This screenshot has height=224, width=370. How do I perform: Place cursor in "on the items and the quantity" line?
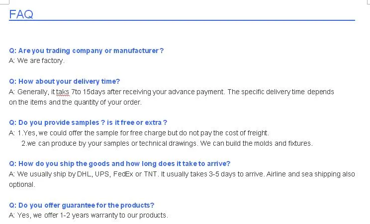[x=75, y=102]
